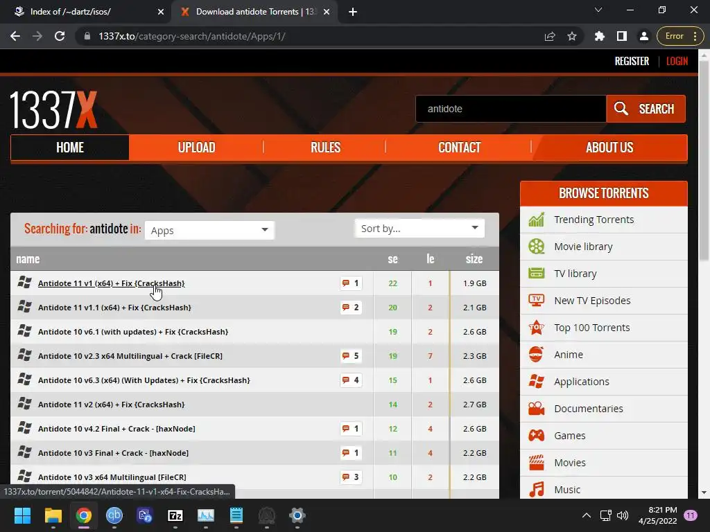The height and width of the screenshot is (532, 710).
Task: Click comments badge showing 5 on Antidote 10 v2.3
Action: point(351,356)
